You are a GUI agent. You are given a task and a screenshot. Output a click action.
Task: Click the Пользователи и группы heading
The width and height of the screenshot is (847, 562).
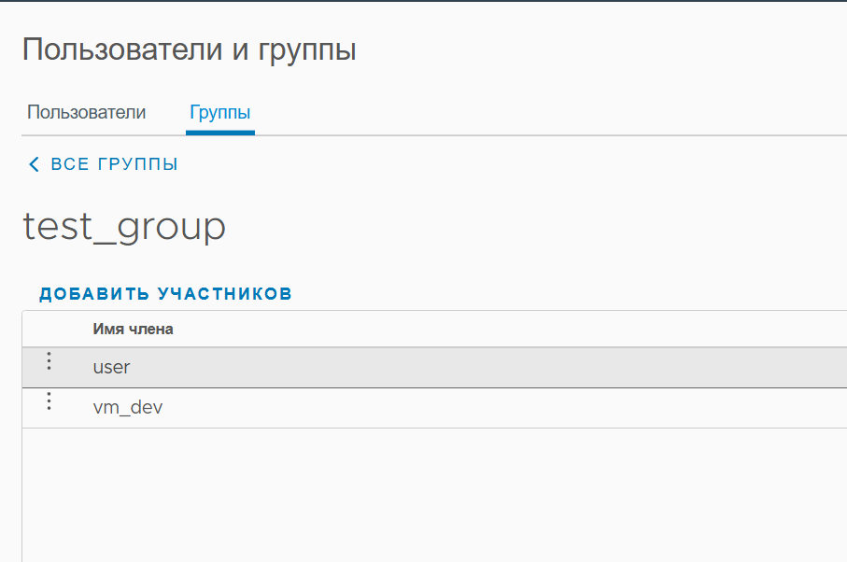click(189, 49)
